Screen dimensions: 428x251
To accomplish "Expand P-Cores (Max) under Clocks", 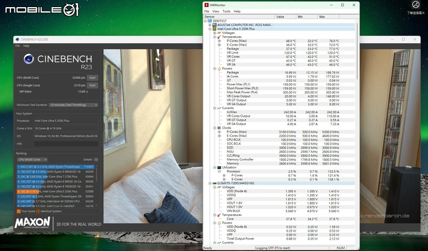I will coord(219,132).
